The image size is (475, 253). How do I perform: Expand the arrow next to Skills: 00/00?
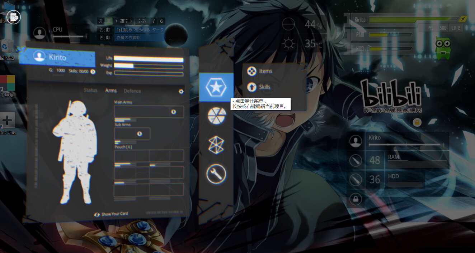point(93,71)
